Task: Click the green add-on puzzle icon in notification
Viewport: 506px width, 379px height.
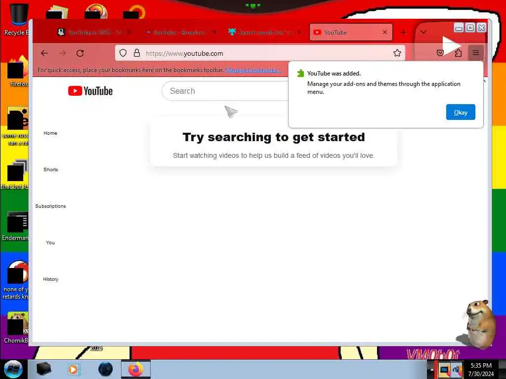Action: coord(300,74)
